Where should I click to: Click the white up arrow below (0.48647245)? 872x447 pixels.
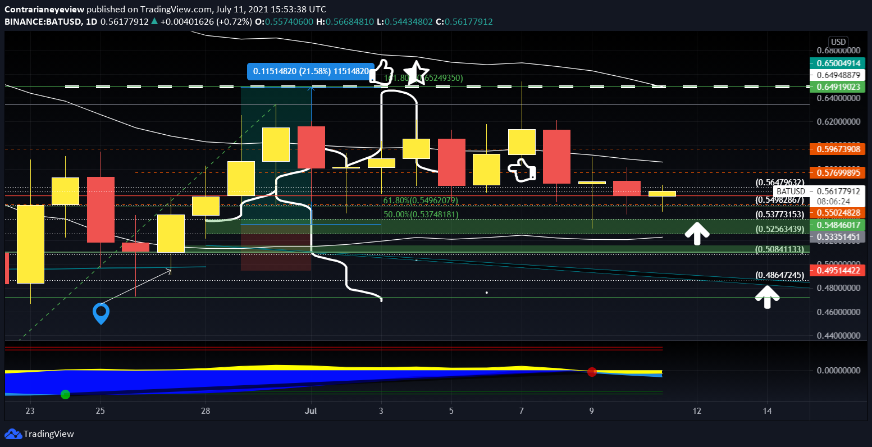pos(767,297)
